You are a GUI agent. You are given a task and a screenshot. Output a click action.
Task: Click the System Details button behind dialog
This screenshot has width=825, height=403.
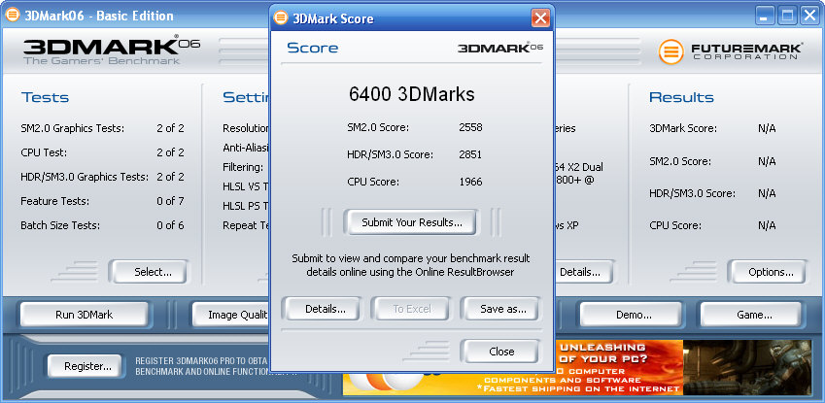coord(583,272)
